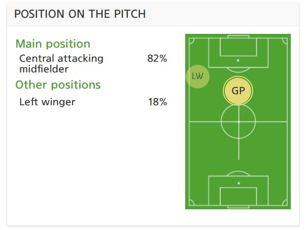Click the bottom penalty spot
The height and width of the screenshot is (230, 306).
click(x=239, y=183)
